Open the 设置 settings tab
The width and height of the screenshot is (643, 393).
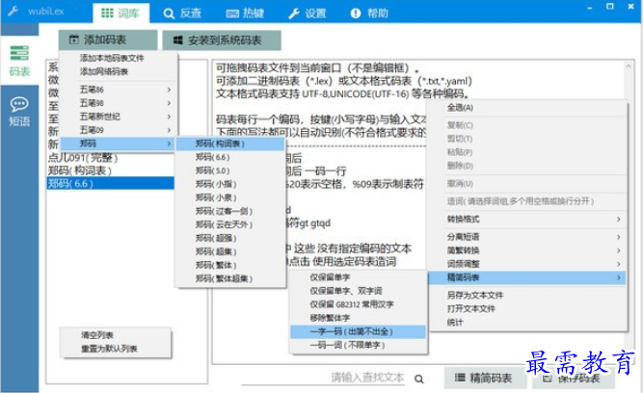click(308, 13)
